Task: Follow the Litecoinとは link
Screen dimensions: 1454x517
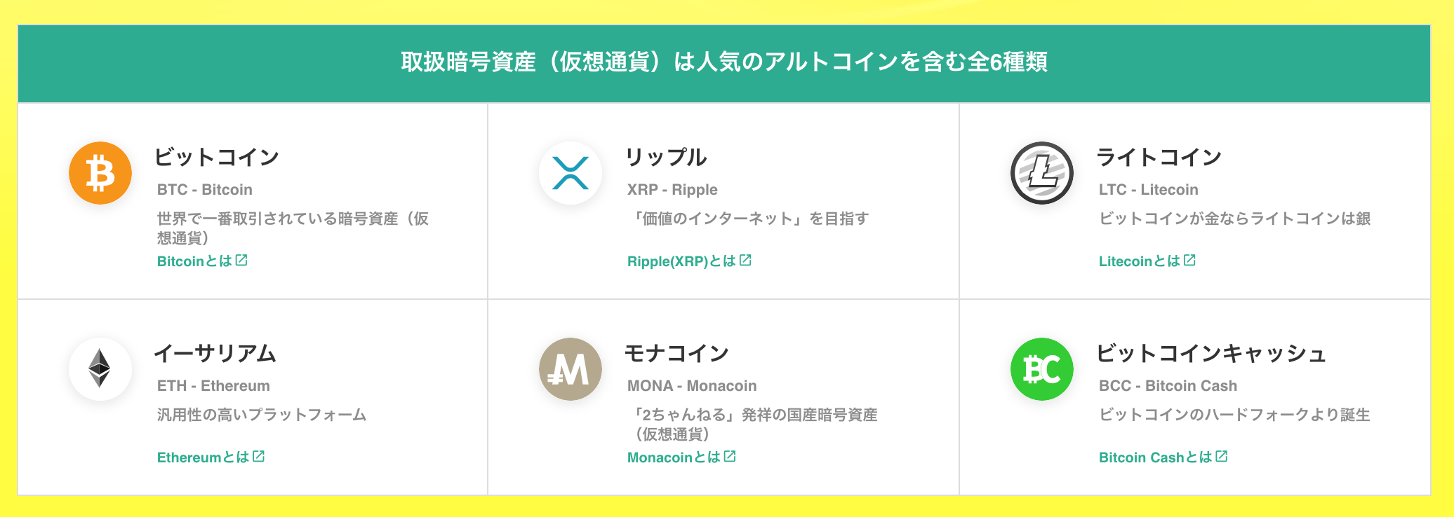Action: pyautogui.click(x=1139, y=261)
